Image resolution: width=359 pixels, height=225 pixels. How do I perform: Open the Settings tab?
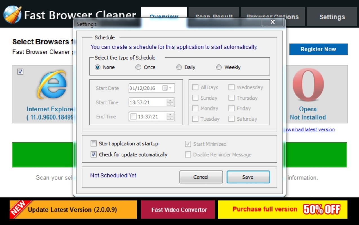point(332,17)
